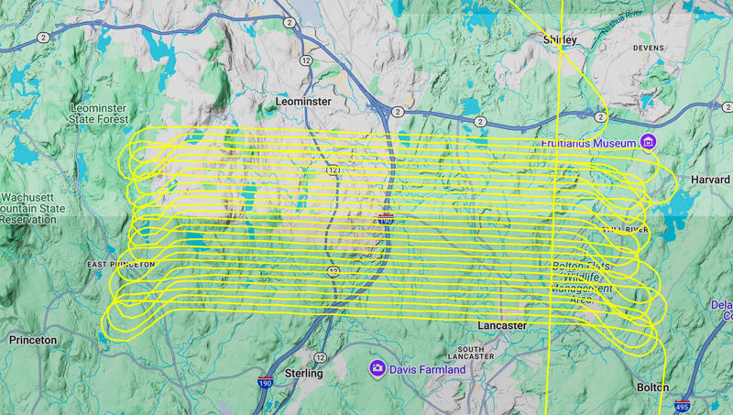
Task: Select the I-190 shield inside the yellow flight pattern
Action: [x=386, y=219]
